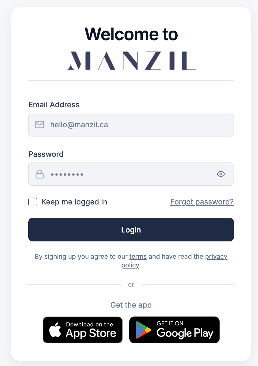
Task: Click the "Keep me logged in" label text
Action: 74,202
